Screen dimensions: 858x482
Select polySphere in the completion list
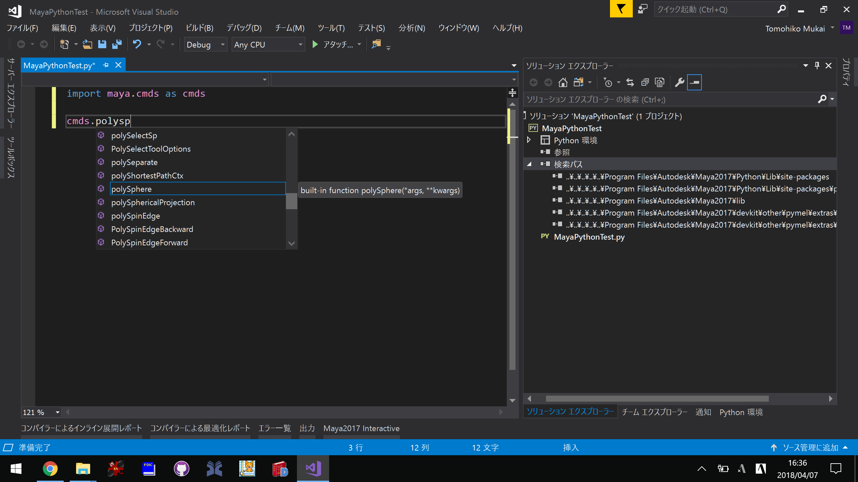point(198,189)
